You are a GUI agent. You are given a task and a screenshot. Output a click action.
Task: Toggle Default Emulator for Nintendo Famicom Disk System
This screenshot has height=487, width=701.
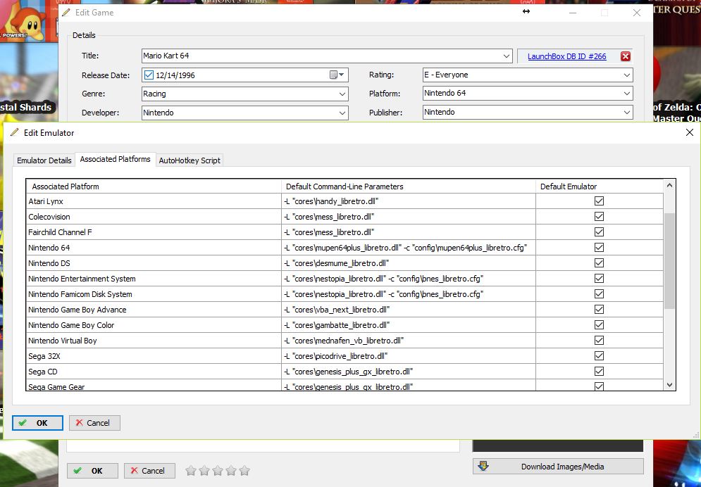599,294
